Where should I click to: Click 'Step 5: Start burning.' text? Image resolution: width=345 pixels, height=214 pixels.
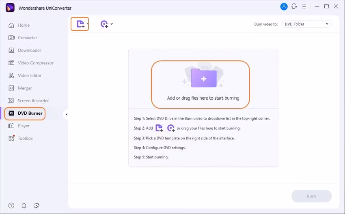151,157
